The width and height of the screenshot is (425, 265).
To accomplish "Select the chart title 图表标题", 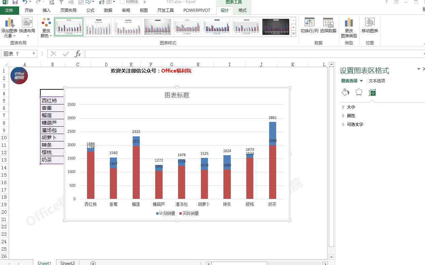I will (x=177, y=95).
